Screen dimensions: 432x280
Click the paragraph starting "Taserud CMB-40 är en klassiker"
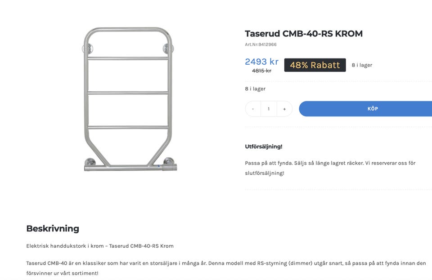point(226,263)
